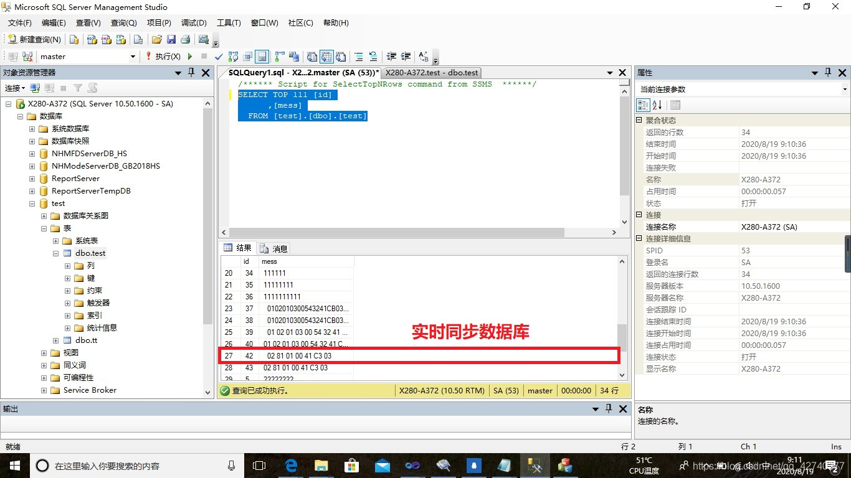Click Connect Object Explorer computer icon
This screenshot has height=478, width=851.
[x=35, y=88]
